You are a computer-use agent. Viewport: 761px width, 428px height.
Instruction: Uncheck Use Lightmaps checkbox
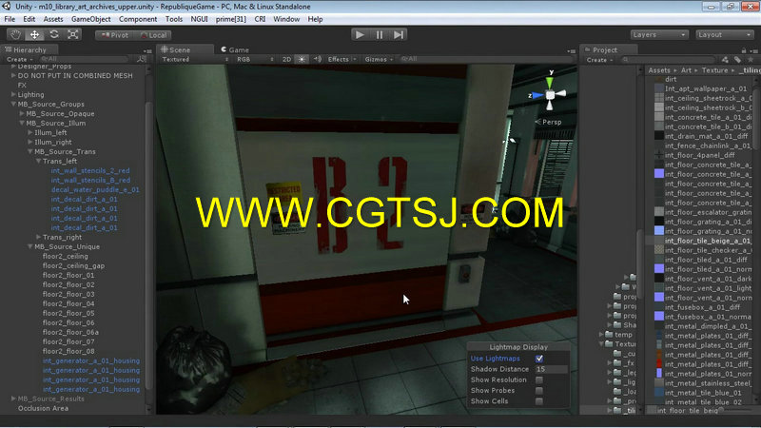pos(539,359)
